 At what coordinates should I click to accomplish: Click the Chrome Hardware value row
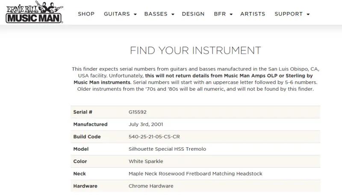195,186
